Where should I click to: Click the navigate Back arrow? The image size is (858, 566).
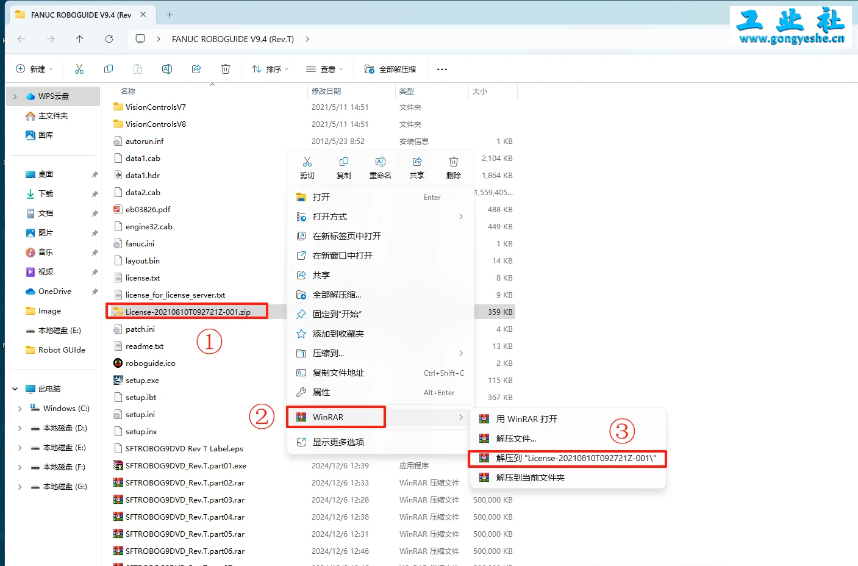21,39
